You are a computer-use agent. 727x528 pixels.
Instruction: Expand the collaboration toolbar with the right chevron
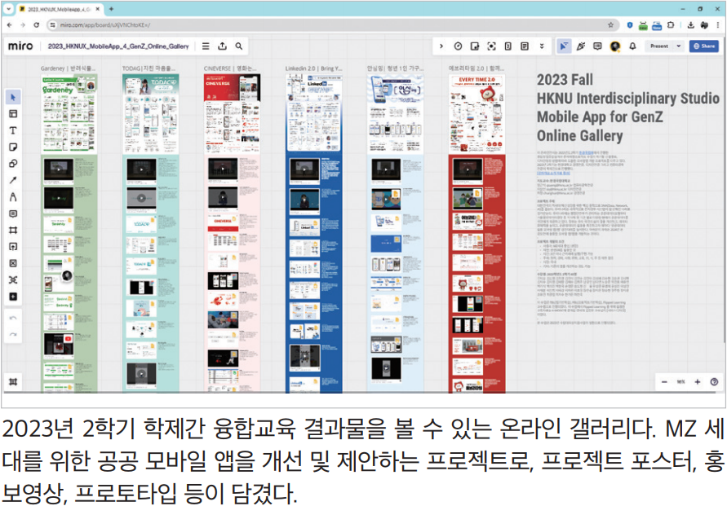tap(441, 46)
